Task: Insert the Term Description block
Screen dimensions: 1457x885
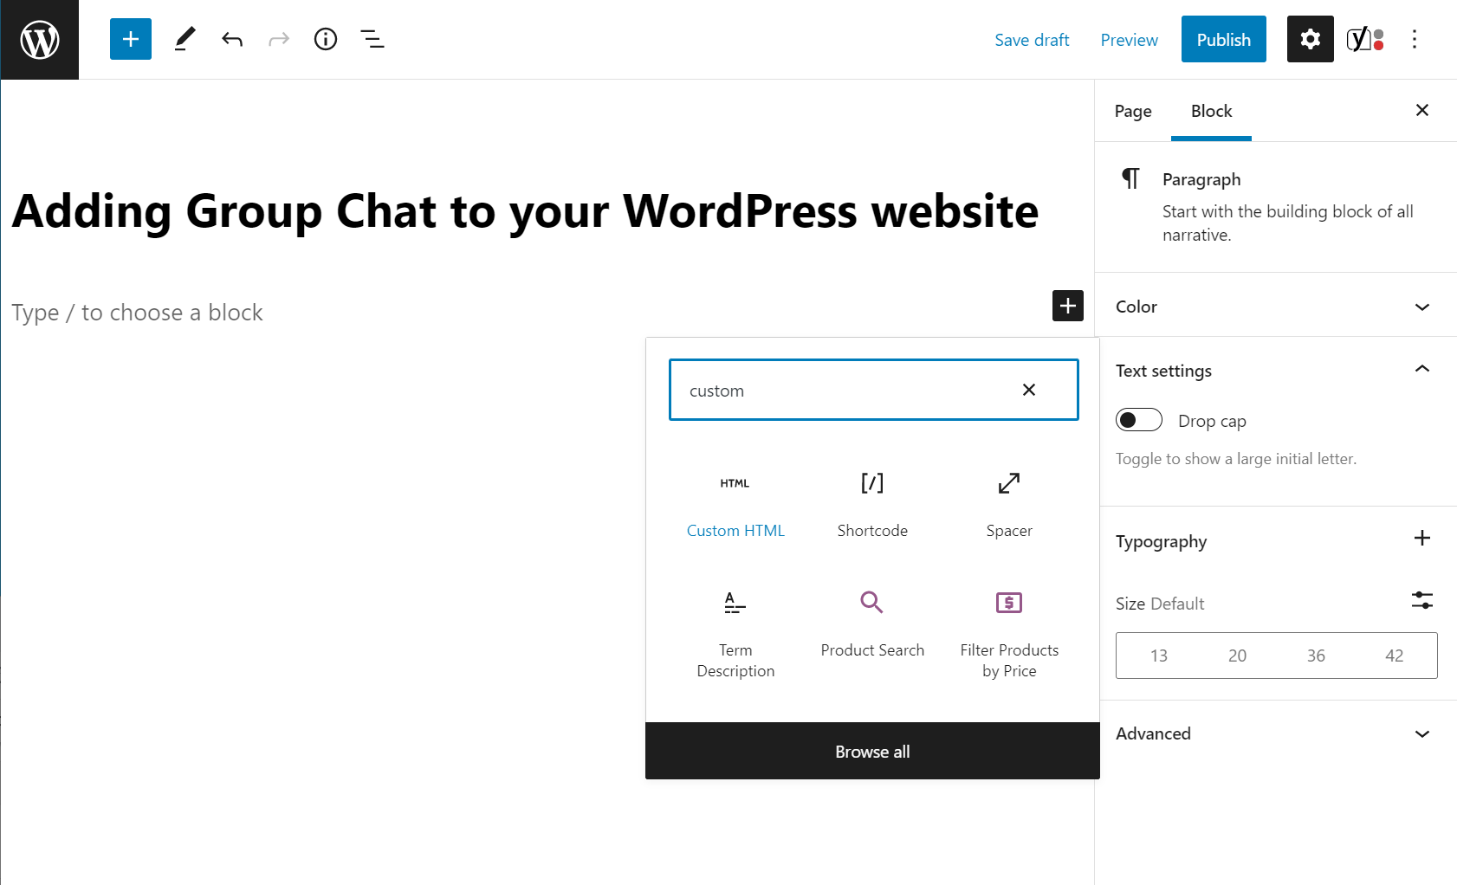Action: point(735,635)
